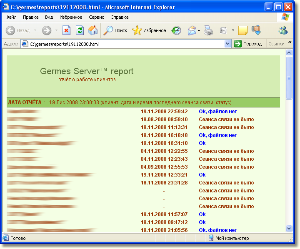Image resolution: width=300 pixels, height=249 pixels.
Task: Open the address bar dropdown list
Action: (x=227, y=44)
